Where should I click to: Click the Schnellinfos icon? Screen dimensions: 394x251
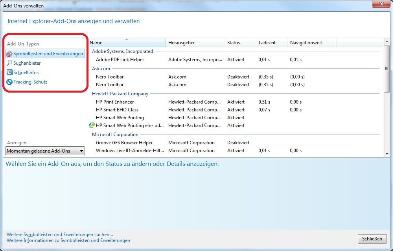(x=9, y=73)
